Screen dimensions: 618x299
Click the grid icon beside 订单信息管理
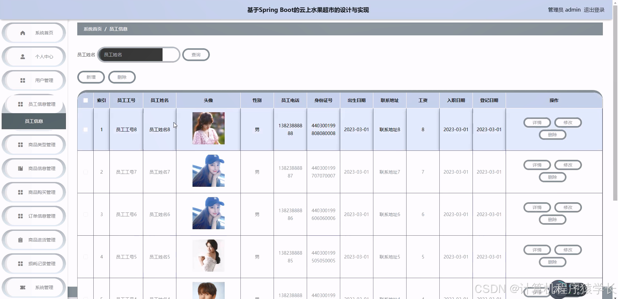pyautogui.click(x=20, y=216)
